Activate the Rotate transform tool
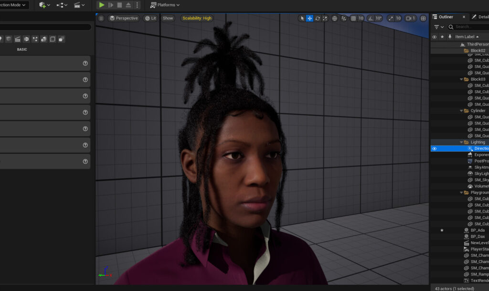489x291 pixels. [x=317, y=18]
